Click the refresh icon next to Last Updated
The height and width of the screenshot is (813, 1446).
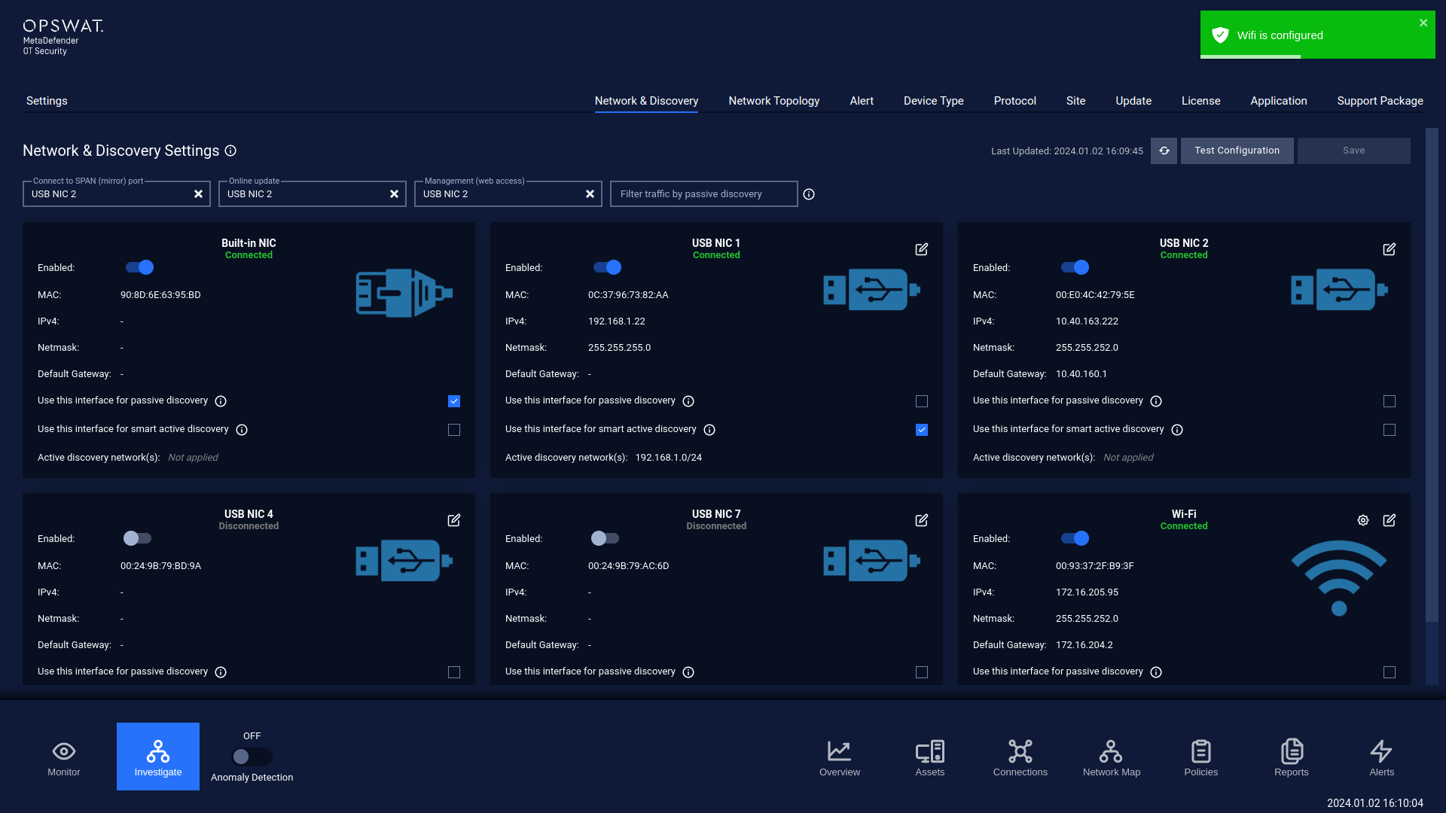(x=1164, y=151)
